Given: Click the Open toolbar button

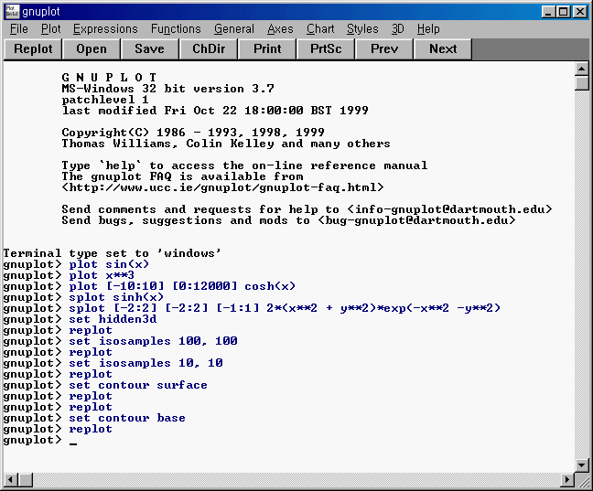Looking at the screenshot, I should click(x=92, y=49).
